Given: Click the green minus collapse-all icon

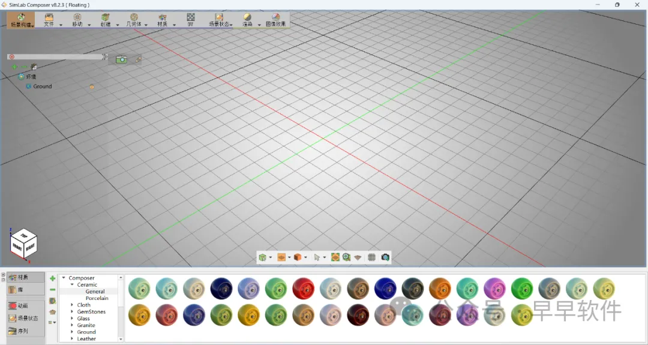Looking at the screenshot, I should [25, 67].
